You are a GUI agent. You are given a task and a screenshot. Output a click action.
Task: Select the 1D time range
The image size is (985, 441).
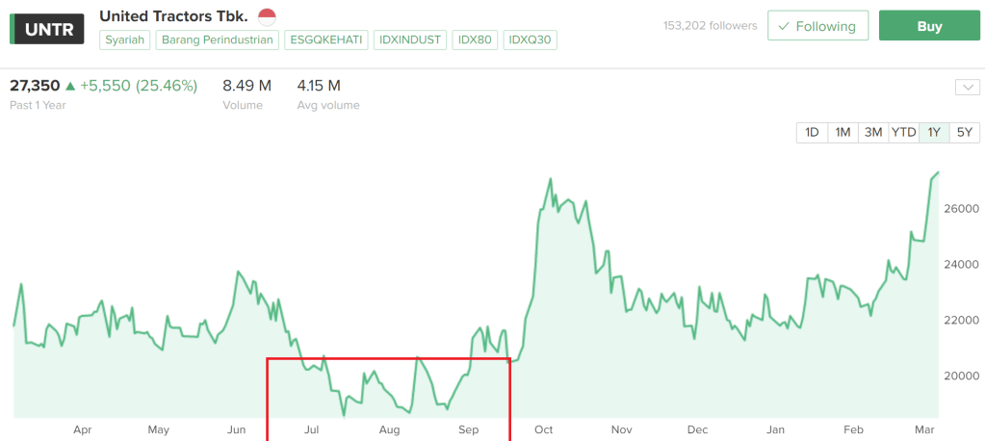point(812,132)
